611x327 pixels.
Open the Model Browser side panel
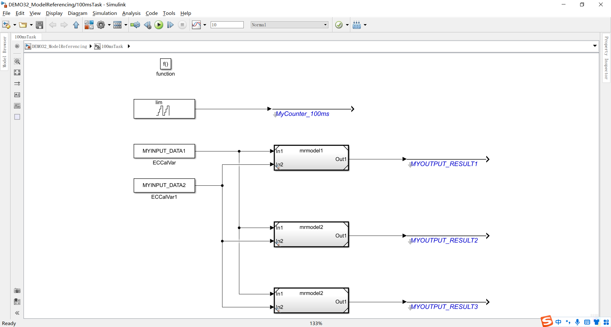[x=4, y=52]
